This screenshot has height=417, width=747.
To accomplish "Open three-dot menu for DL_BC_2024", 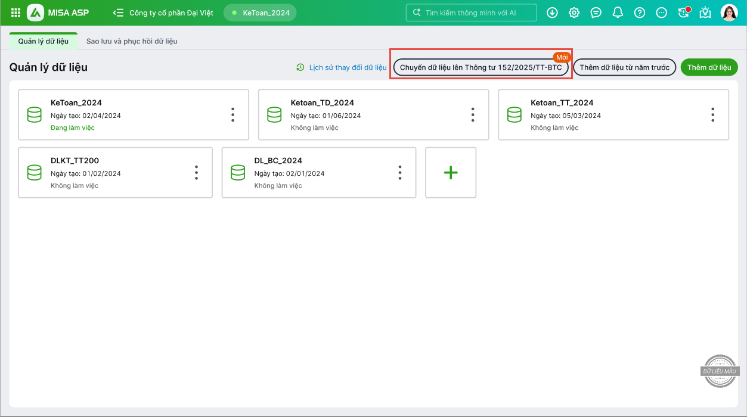I will point(400,173).
